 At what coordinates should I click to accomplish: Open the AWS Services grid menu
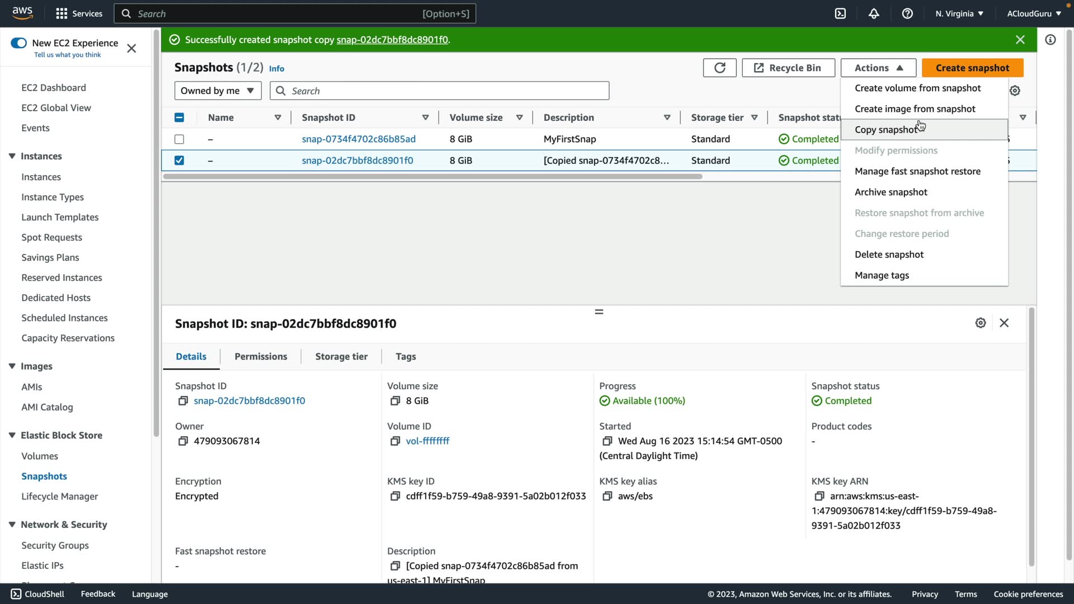click(79, 13)
